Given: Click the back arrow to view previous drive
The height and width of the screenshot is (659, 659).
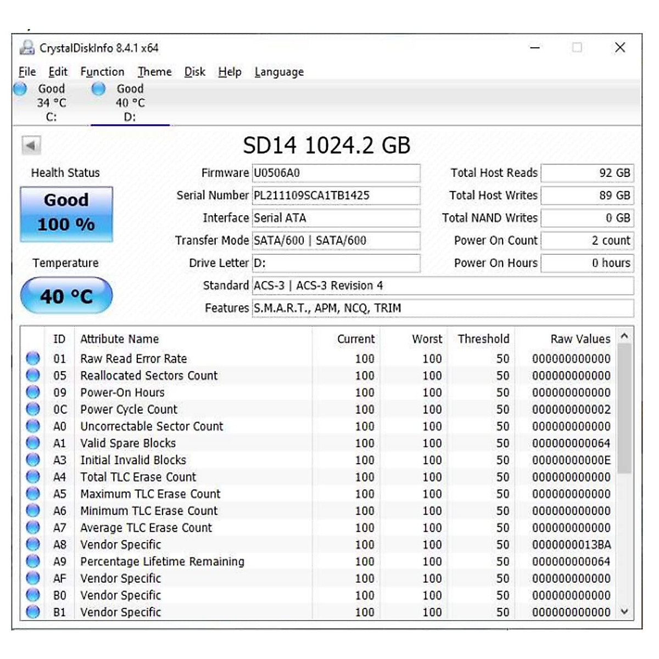Looking at the screenshot, I should (x=31, y=144).
